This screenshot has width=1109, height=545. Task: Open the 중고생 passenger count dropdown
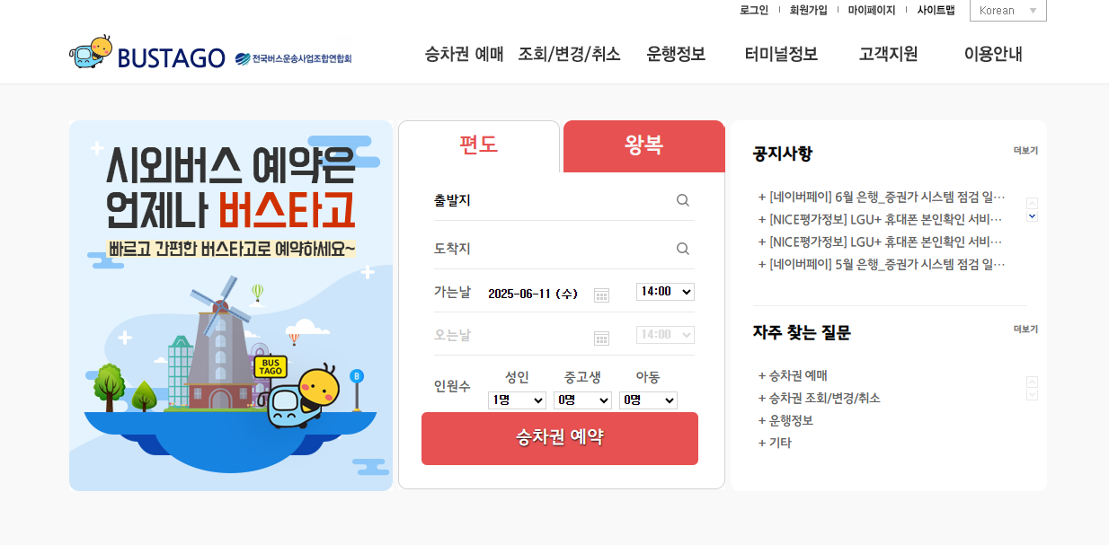(583, 400)
